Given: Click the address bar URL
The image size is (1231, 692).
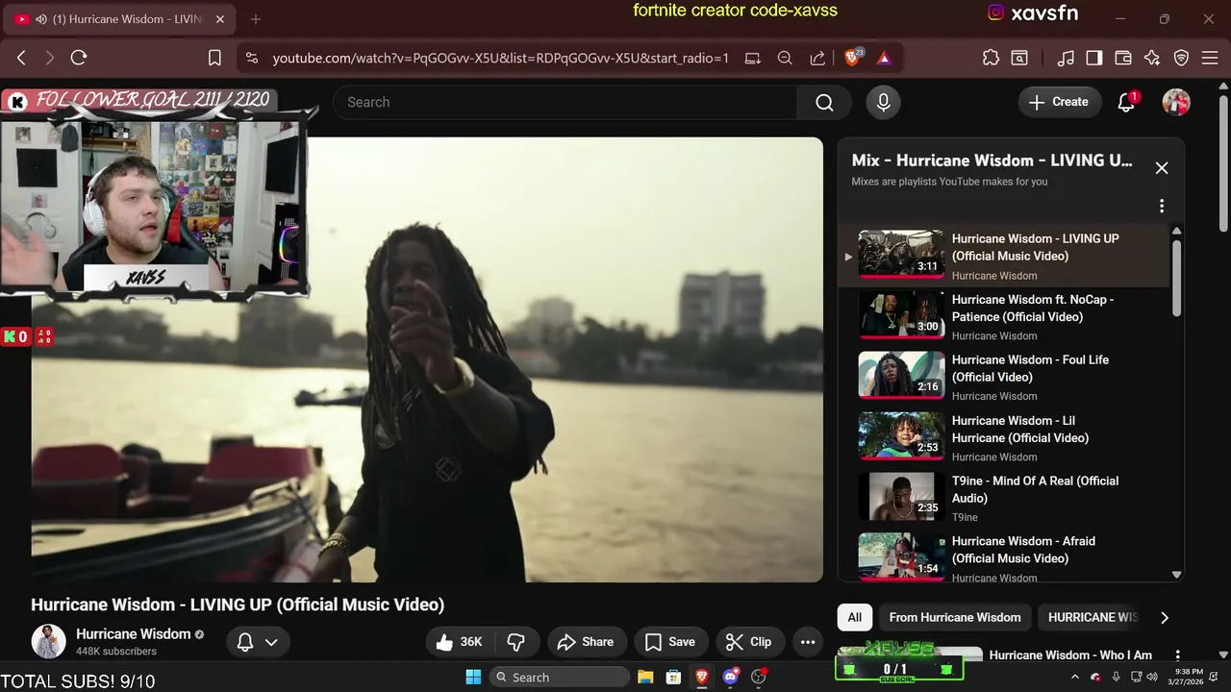Looking at the screenshot, I should click(x=500, y=58).
